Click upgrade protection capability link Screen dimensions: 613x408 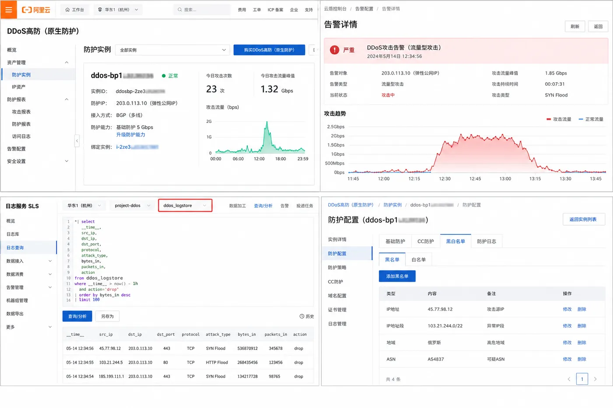[130, 135]
